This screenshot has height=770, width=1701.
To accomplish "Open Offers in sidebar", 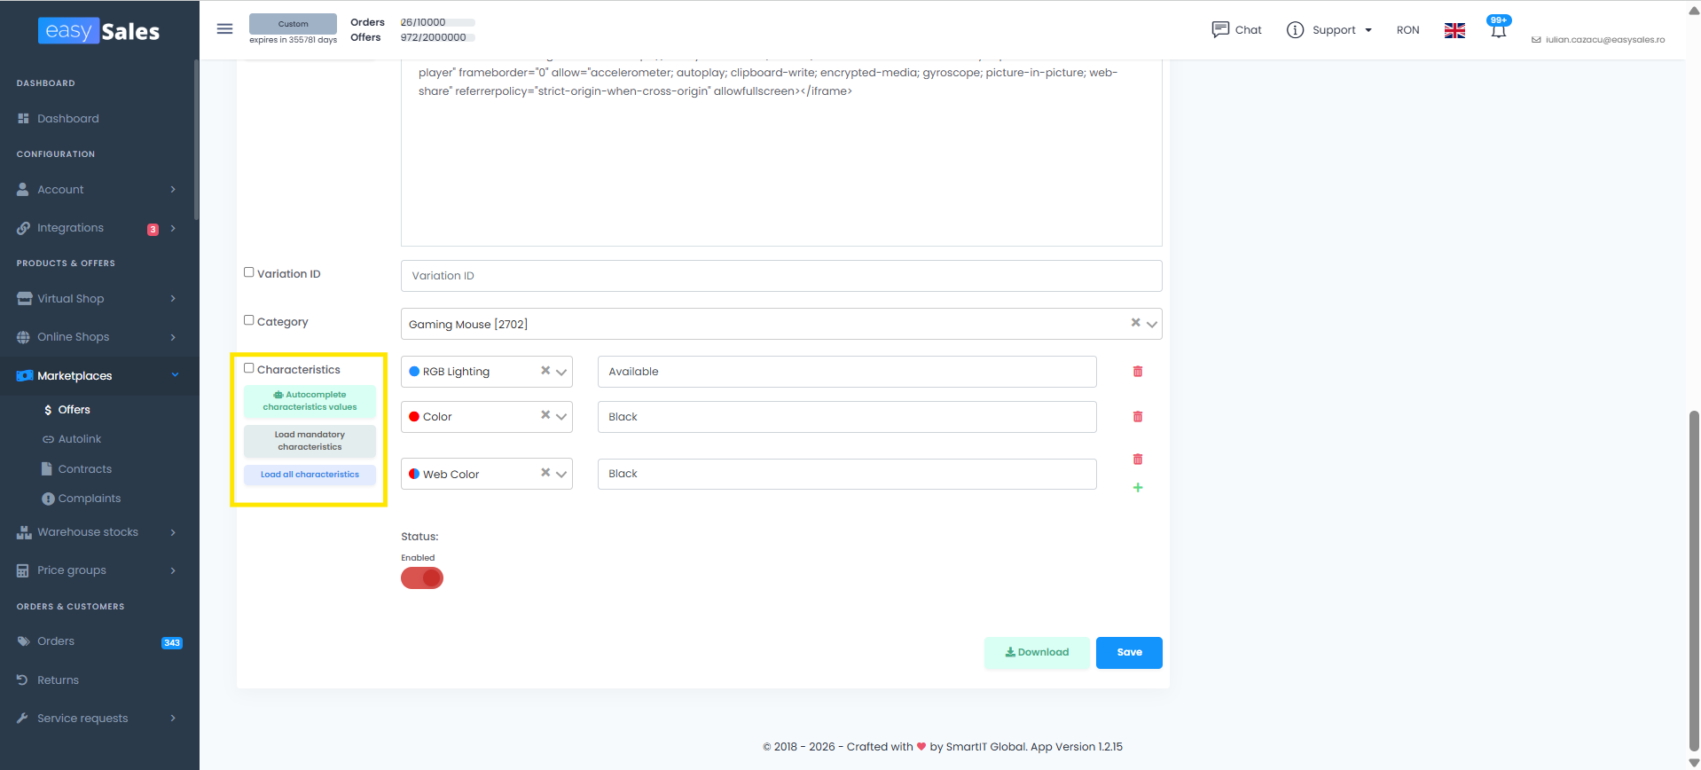I will pos(74,410).
